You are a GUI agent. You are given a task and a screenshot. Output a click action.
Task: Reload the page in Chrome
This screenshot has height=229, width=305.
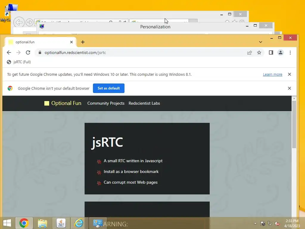click(x=28, y=52)
